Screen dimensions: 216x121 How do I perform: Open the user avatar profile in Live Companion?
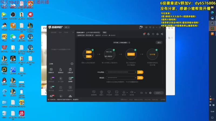point(141,27)
